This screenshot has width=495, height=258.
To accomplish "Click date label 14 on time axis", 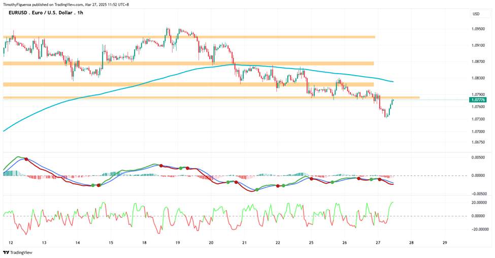I will pyautogui.click(x=78, y=243).
